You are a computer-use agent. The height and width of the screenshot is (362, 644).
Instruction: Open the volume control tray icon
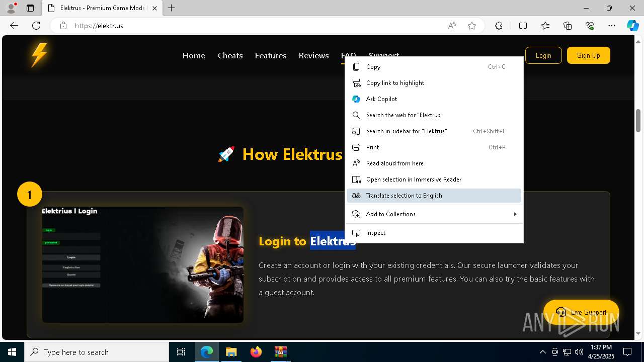[579, 352]
